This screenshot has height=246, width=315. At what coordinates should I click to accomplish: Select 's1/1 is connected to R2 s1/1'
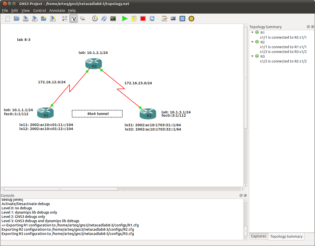[283, 37]
